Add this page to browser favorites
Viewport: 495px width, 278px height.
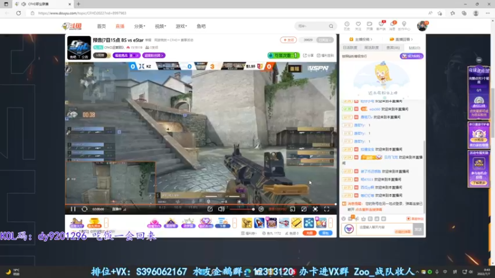point(440,13)
